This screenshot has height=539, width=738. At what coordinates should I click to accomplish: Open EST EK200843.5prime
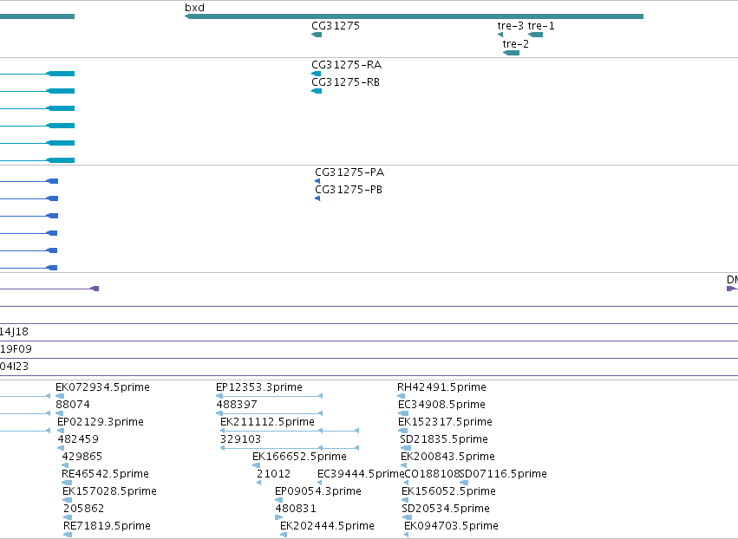tap(448, 457)
